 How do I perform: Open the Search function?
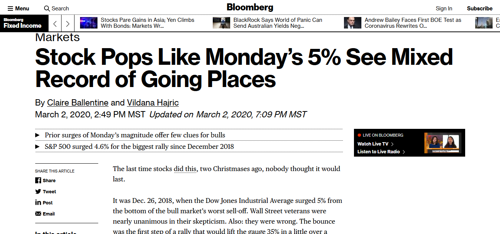point(56,8)
